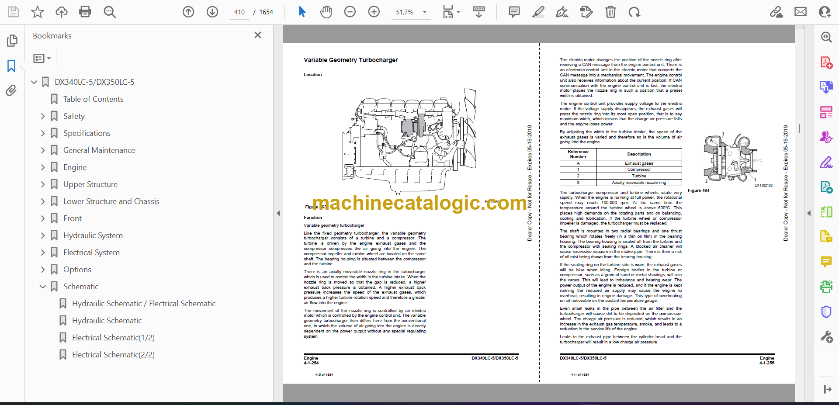Expand the Electrical System bookmark
This screenshot has height=405, width=839.
coord(43,253)
